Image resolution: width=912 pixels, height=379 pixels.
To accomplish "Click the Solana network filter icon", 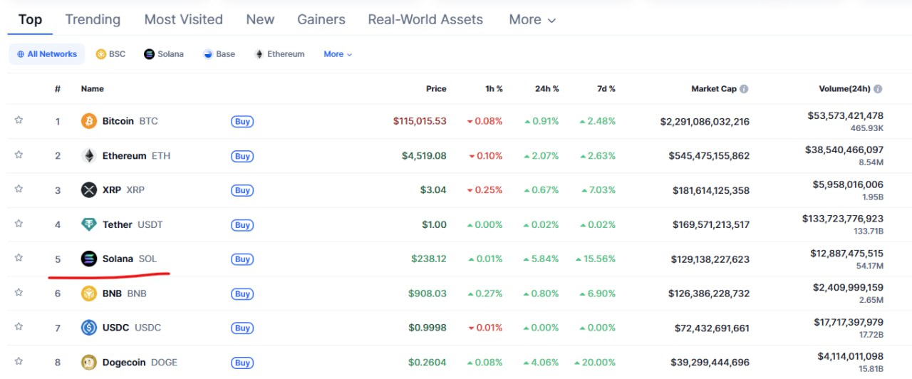I will (x=149, y=54).
